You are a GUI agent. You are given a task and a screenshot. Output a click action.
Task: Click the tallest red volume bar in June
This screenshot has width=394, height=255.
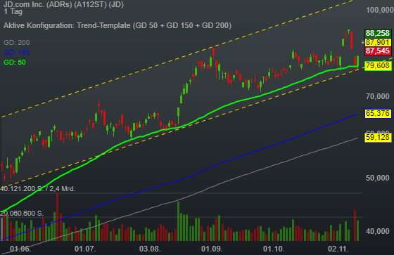57,217
